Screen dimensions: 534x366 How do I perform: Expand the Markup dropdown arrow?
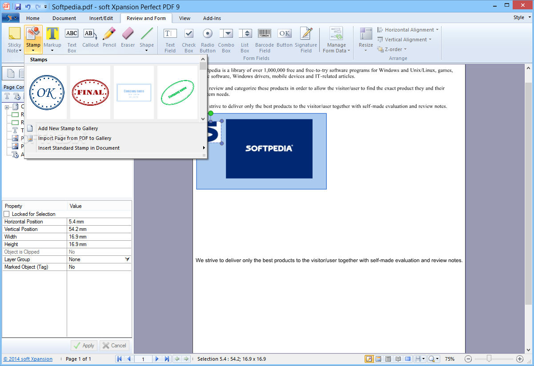(x=52, y=51)
